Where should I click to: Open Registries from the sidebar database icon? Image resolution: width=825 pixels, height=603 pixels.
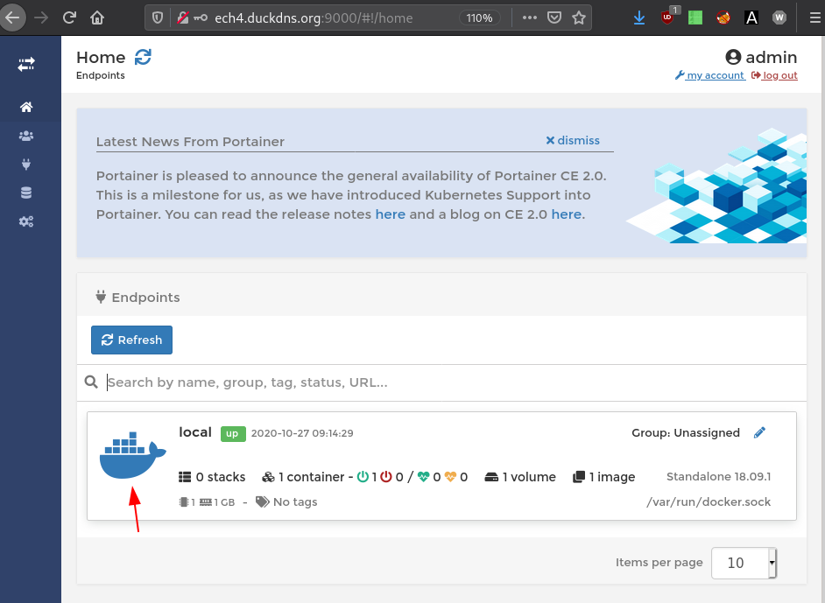click(26, 193)
